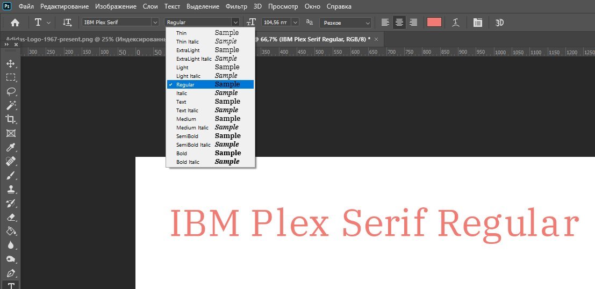
Task: Enable left text alignment
Action: tap(385, 23)
